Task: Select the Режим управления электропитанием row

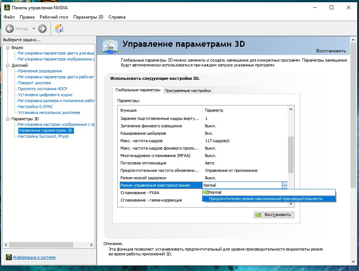Action: click(161, 185)
